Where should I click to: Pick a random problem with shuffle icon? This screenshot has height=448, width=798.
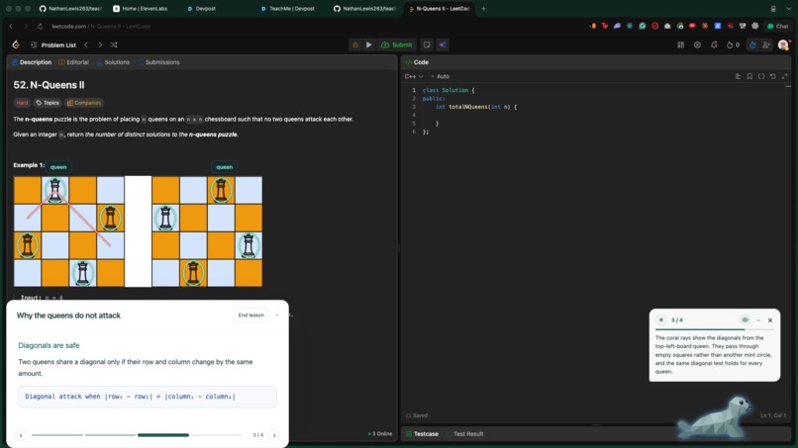coord(114,45)
